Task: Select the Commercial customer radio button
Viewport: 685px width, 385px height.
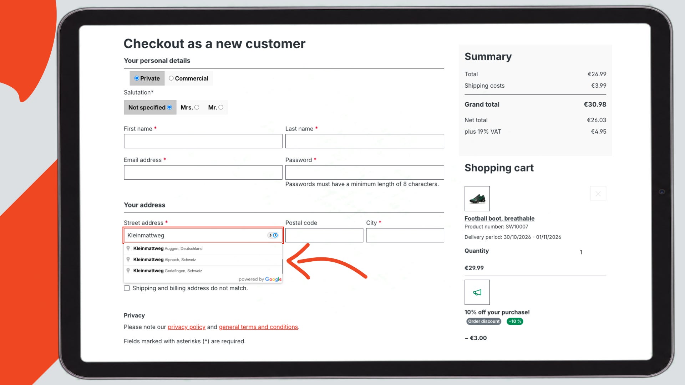Action: tap(171, 78)
